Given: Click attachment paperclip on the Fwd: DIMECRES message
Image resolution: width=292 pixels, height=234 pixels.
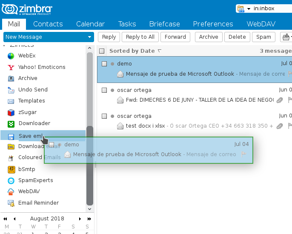Looking at the screenshot, I should click(280, 100).
